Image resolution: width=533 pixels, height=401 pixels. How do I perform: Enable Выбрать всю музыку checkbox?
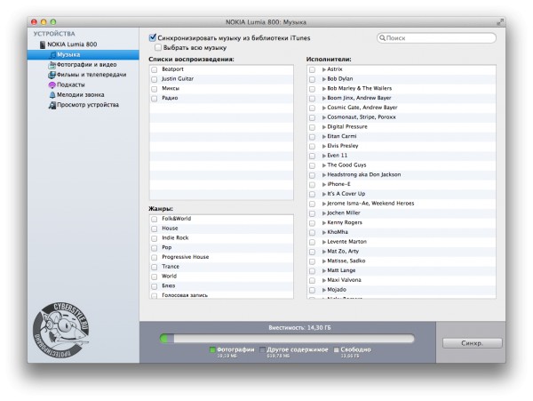click(x=158, y=48)
